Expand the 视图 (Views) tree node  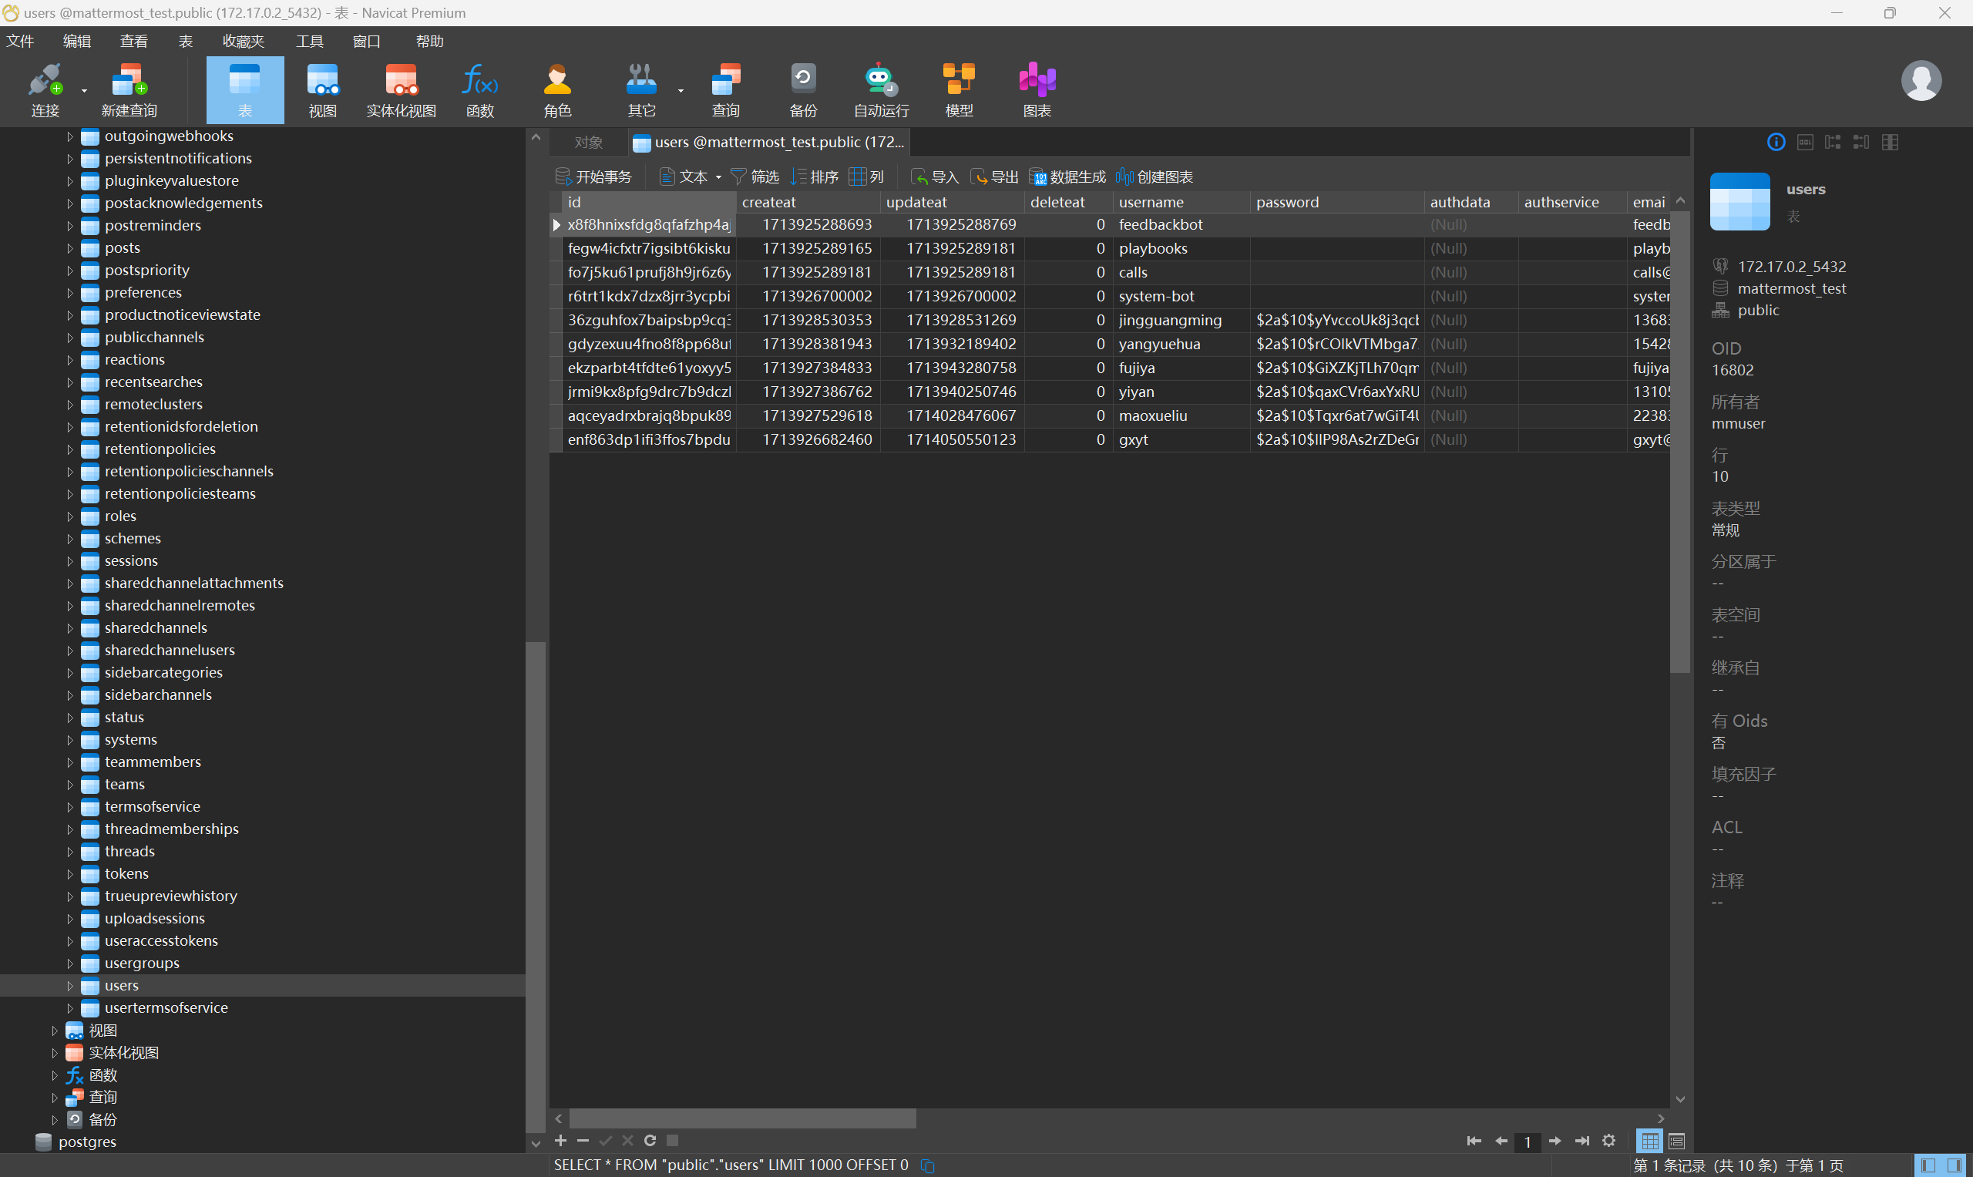[54, 1031]
